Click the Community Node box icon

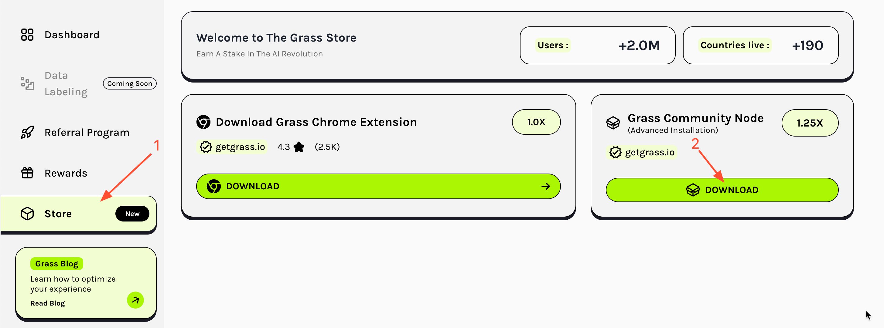(x=613, y=122)
